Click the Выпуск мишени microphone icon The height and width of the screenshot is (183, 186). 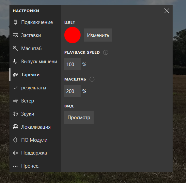pos(15,62)
